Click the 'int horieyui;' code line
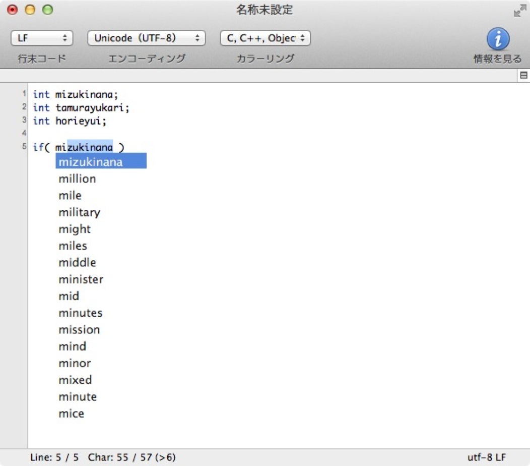This screenshot has width=530, height=466. click(70, 121)
